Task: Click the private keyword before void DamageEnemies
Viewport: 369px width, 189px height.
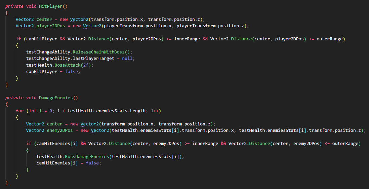Action: pos(14,98)
